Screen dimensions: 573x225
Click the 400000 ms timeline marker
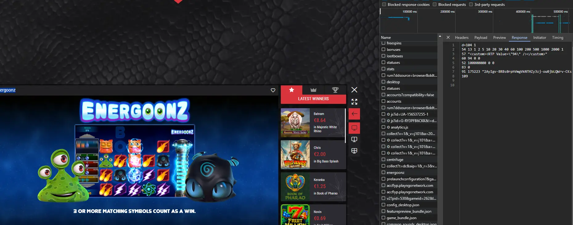tap(523, 12)
